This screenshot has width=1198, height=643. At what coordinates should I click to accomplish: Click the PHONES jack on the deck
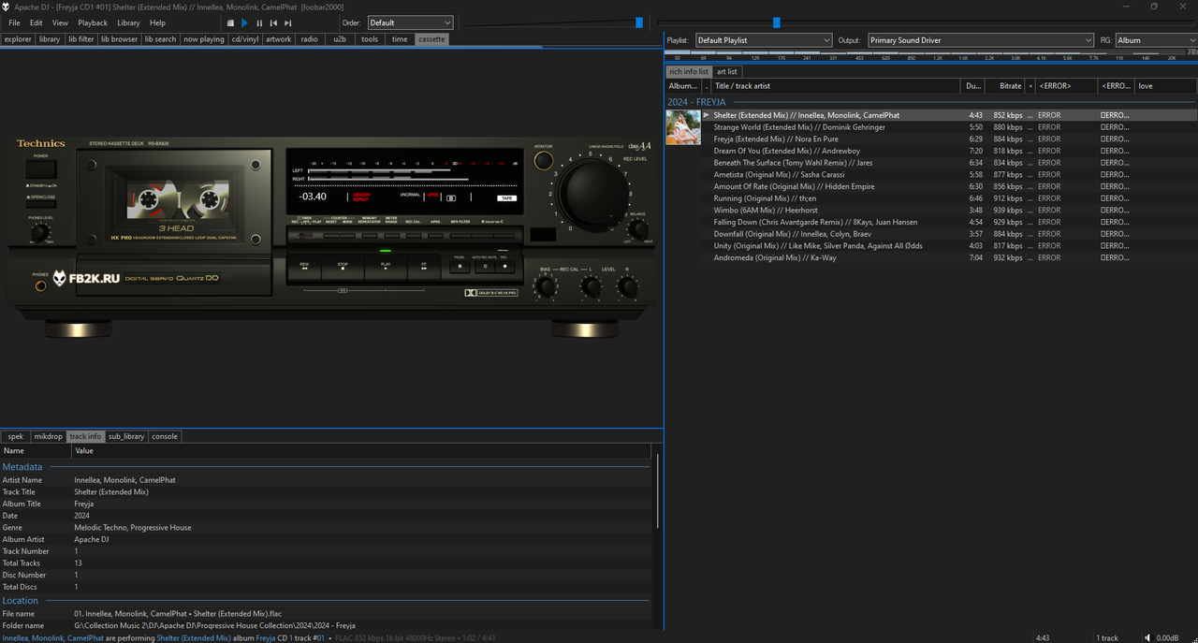click(40, 285)
